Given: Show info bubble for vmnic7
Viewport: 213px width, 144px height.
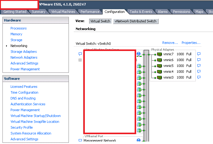Looking at the screenshot, I should (199, 54).
